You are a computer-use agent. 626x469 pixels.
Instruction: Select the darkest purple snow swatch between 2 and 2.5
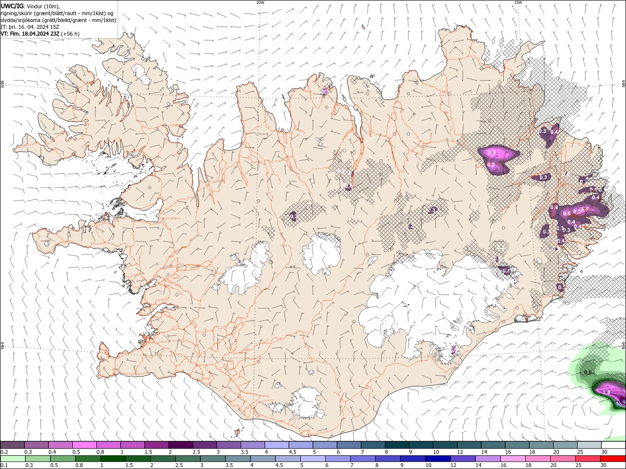coord(180,445)
